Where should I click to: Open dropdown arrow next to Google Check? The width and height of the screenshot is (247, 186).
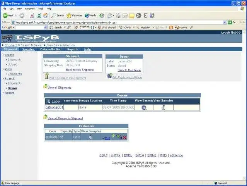pos(134,28)
